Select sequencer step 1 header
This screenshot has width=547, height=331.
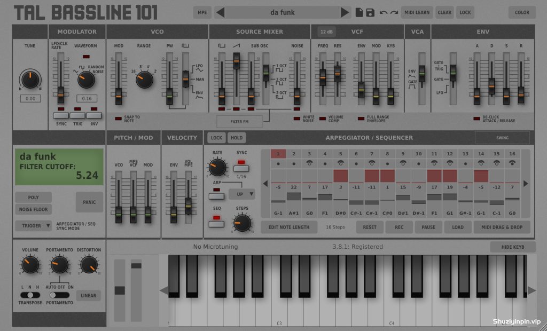pos(278,154)
